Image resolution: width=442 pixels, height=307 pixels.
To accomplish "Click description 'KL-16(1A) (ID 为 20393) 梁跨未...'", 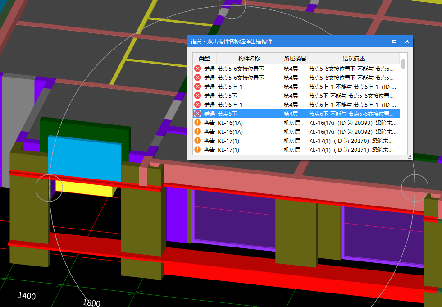I will tap(353, 123).
